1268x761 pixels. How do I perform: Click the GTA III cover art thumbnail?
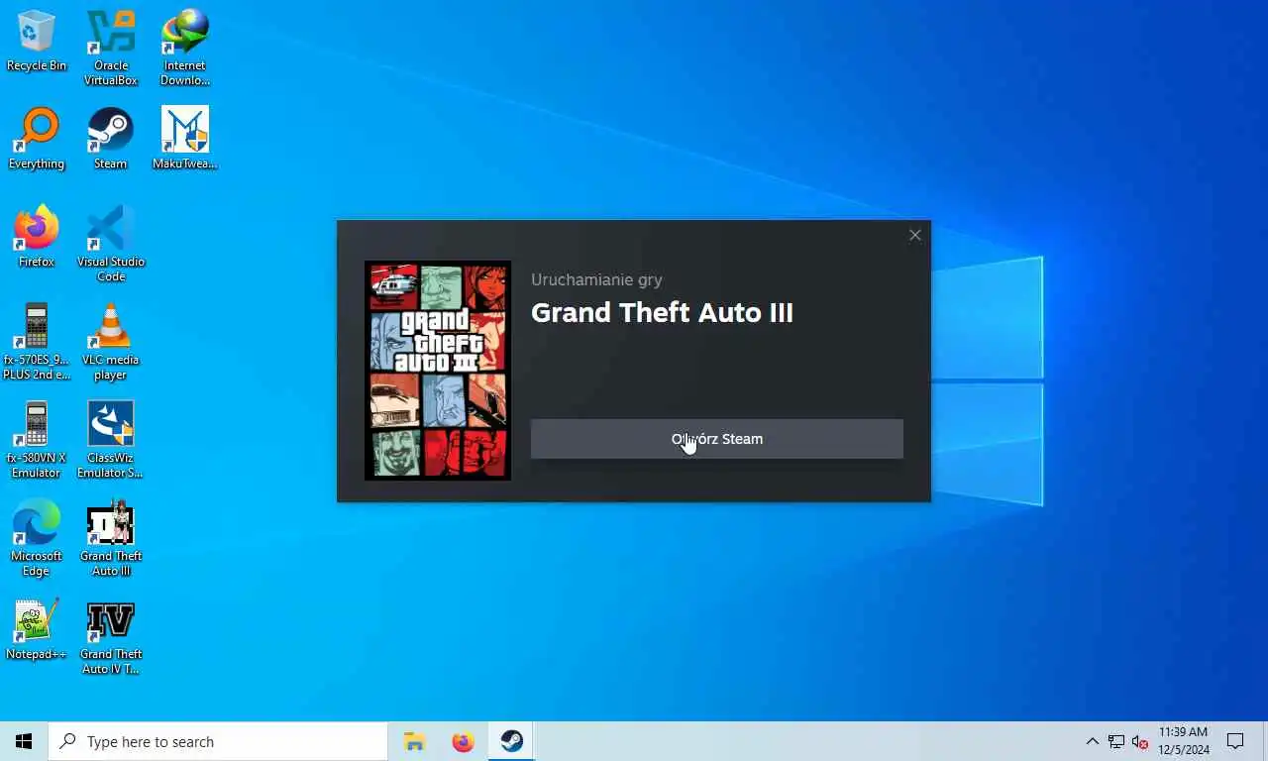tap(438, 371)
